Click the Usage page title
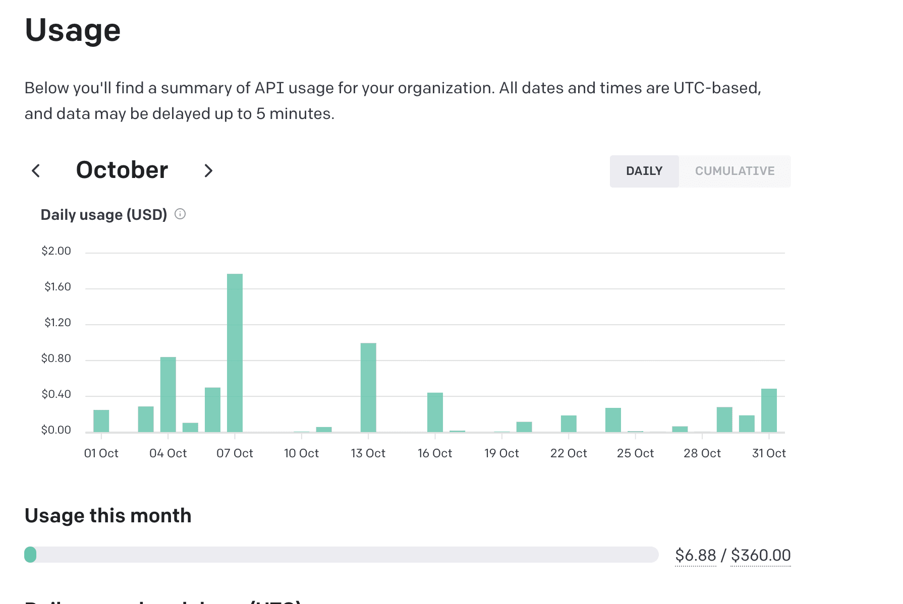The height and width of the screenshot is (604, 903). pos(73,30)
